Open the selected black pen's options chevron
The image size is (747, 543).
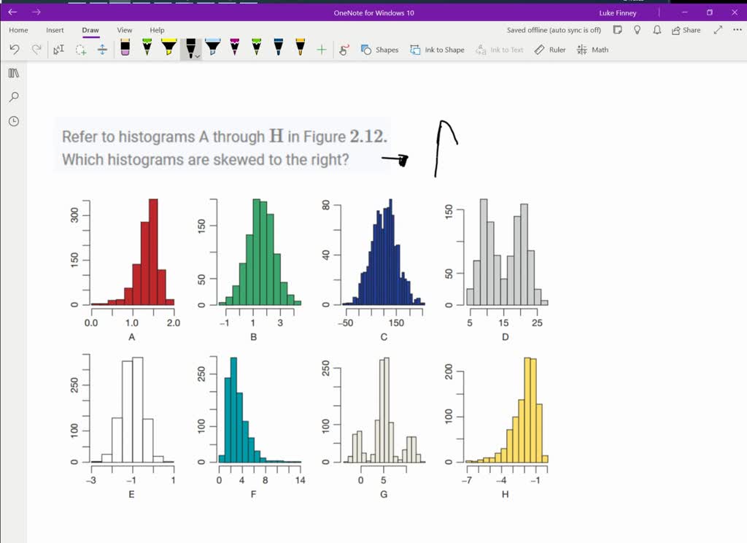point(196,55)
